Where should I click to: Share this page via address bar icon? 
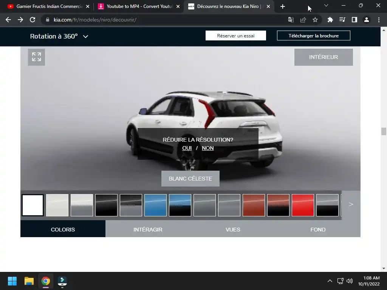tap(303, 20)
